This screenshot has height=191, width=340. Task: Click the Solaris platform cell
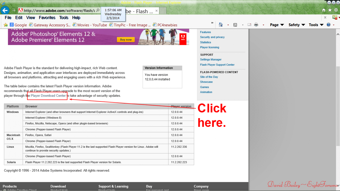(x=13, y=162)
